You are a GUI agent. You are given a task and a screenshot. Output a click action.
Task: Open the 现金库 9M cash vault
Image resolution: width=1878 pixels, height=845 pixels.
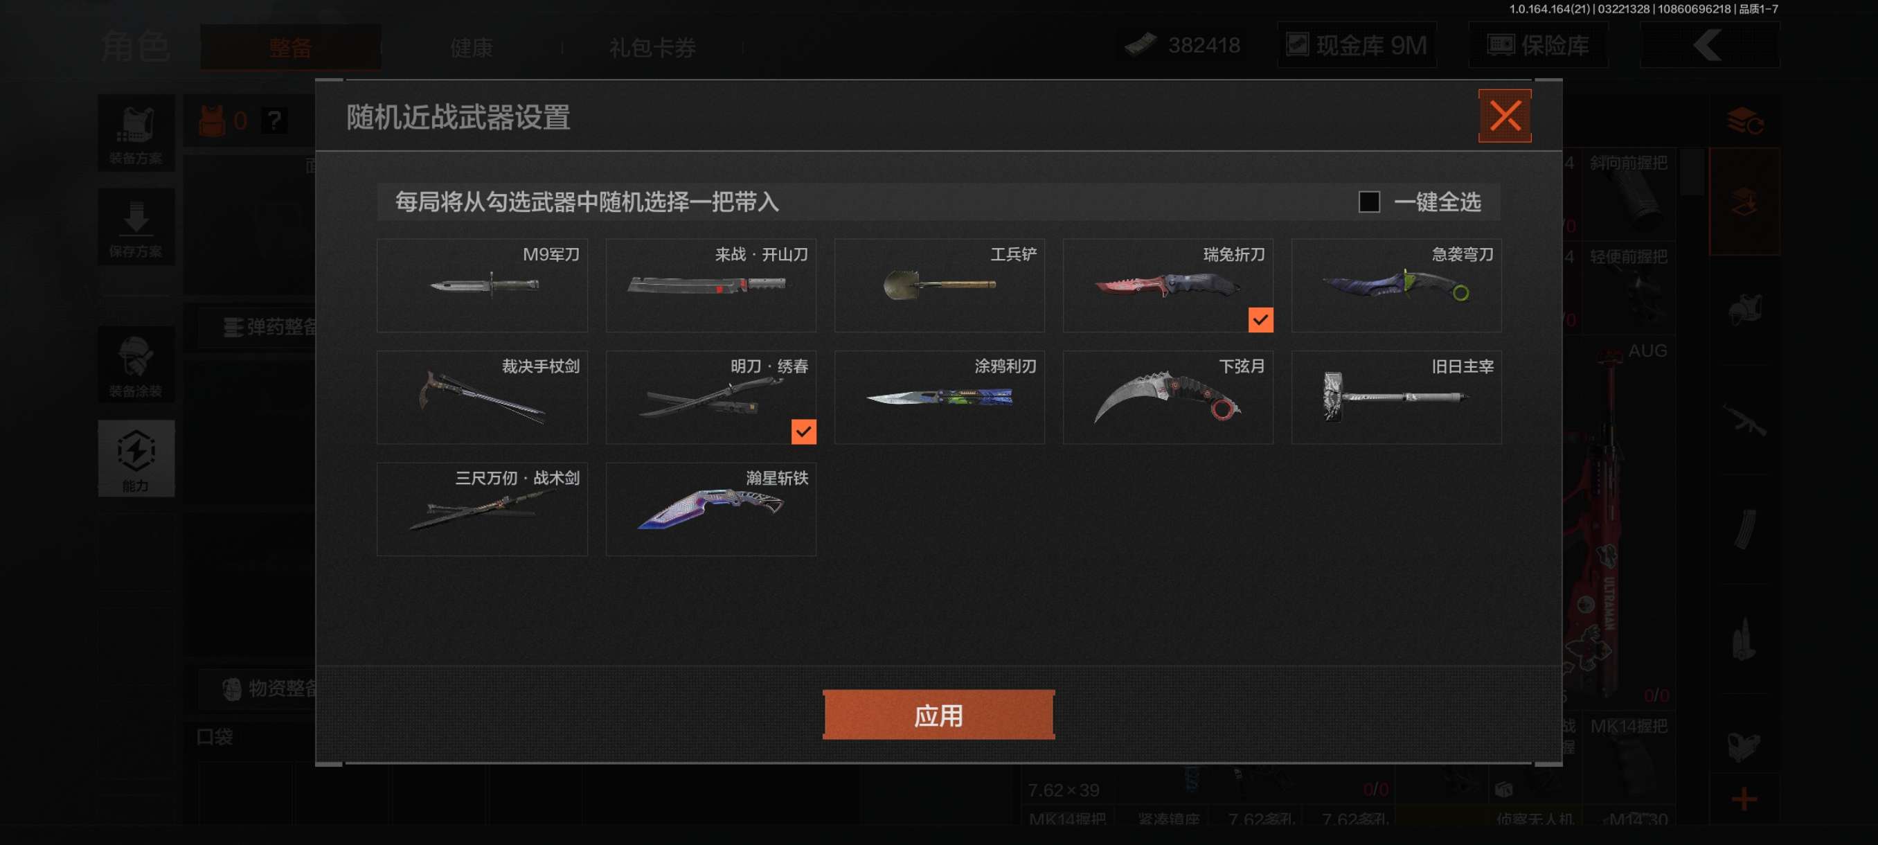click(x=1357, y=45)
